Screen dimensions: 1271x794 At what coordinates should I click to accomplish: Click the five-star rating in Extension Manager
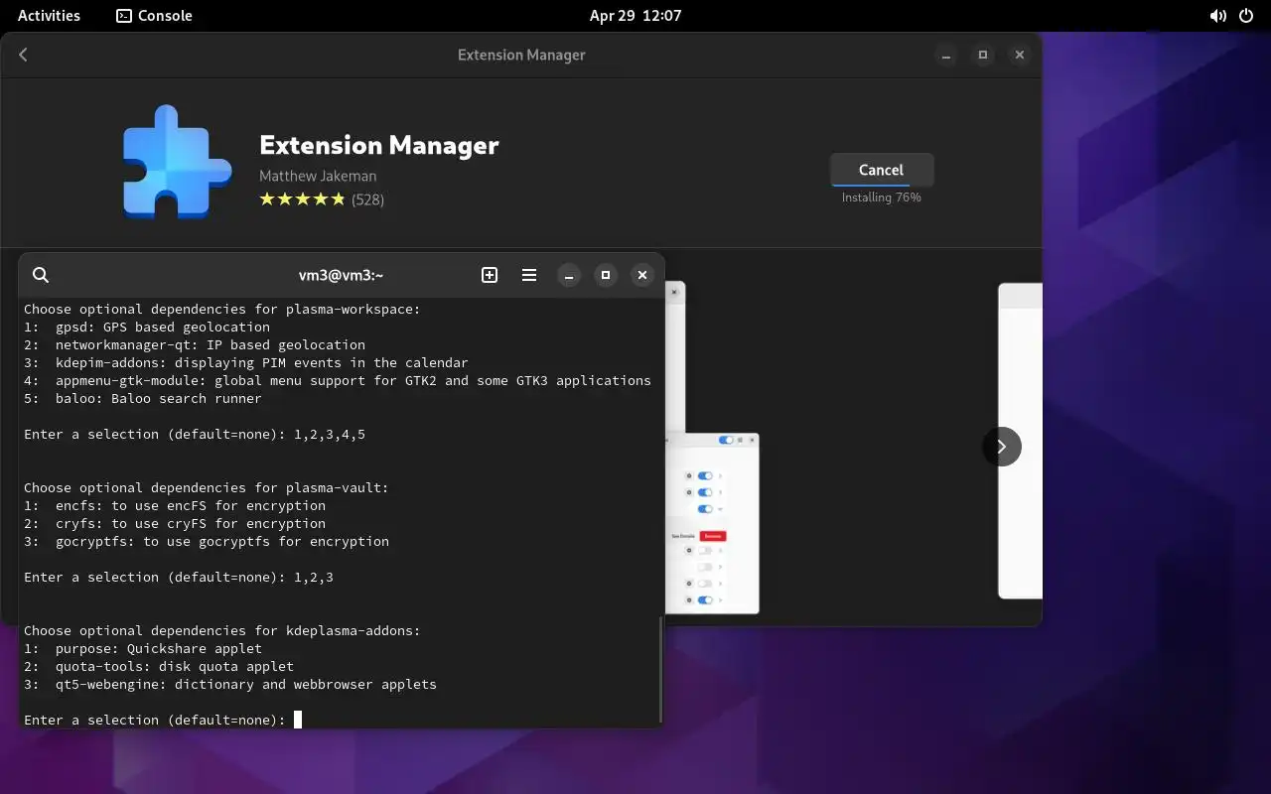click(x=302, y=199)
